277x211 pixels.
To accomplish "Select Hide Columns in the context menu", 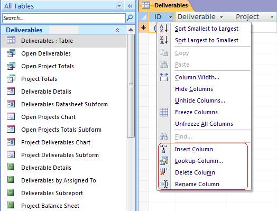I will [194, 89].
